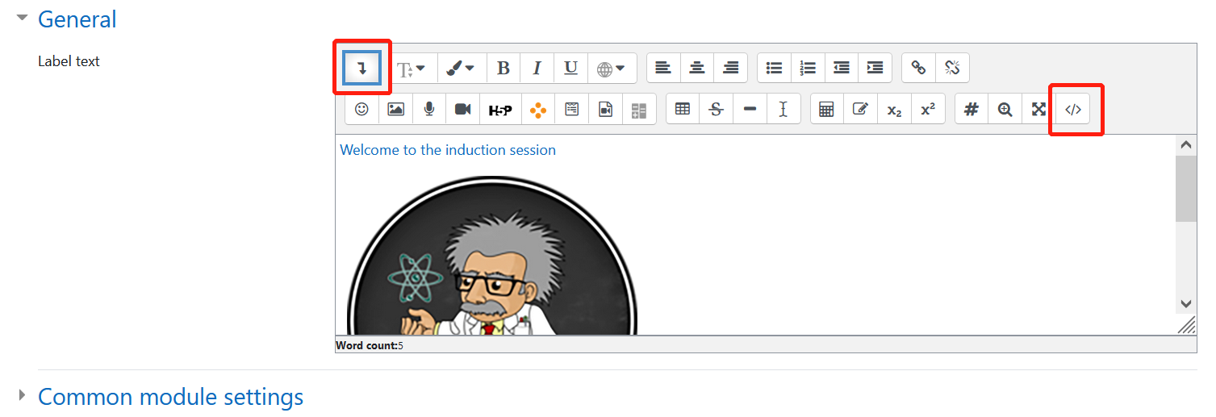Align text left

pyautogui.click(x=663, y=69)
